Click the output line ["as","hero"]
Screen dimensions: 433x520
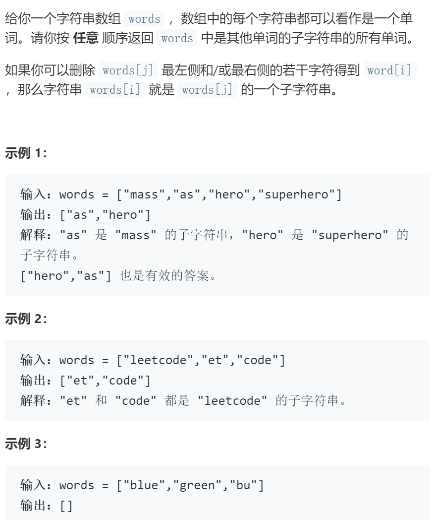point(85,214)
